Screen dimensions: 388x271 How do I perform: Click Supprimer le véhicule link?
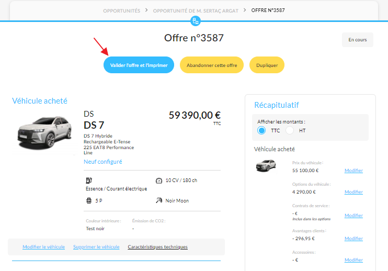(96, 247)
